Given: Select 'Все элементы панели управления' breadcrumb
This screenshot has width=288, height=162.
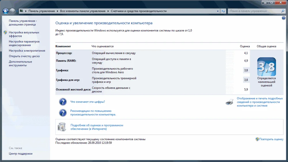Looking at the screenshot, I should coord(83,11).
